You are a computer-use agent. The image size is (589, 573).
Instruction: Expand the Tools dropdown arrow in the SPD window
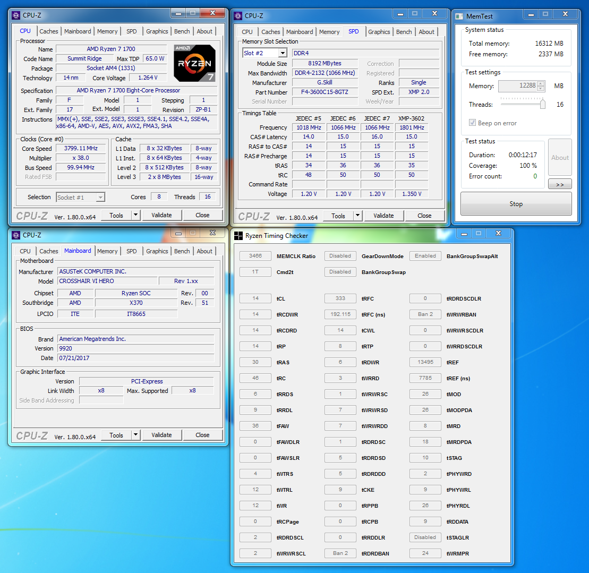[357, 216]
